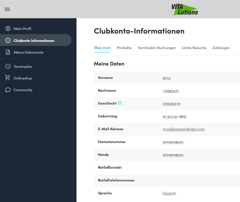Switch to the Produkte tab
The height and width of the screenshot is (202, 240).
pos(124,48)
